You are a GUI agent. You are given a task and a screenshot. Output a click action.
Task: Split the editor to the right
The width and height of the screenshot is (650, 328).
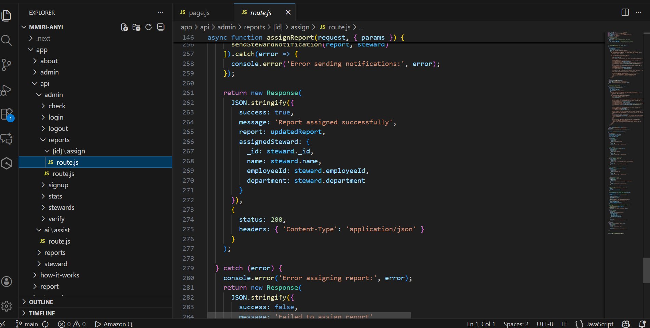pyautogui.click(x=625, y=12)
